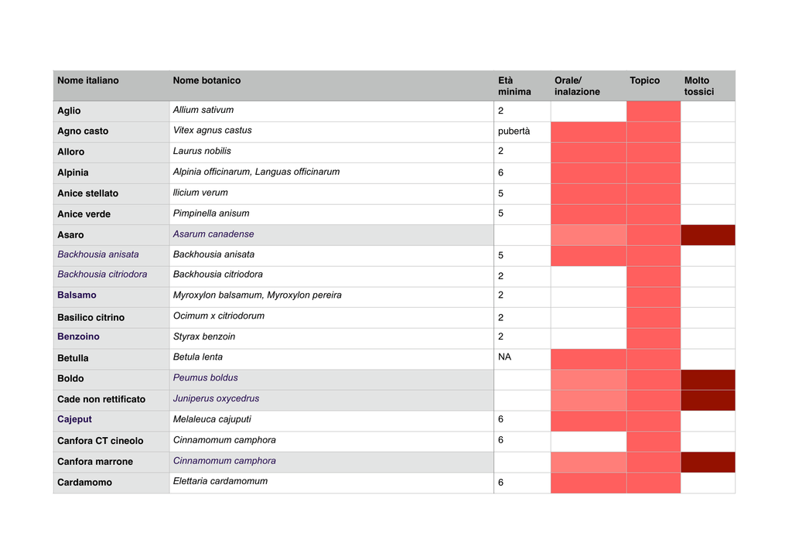792x560 pixels.
Task: Open the Asarum canadense link
Action: (213, 234)
